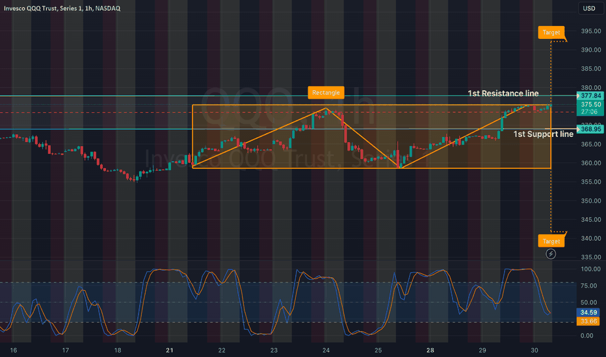Image resolution: width=606 pixels, height=357 pixels.
Task: Click the 1st Resistance line text
Action: click(503, 93)
